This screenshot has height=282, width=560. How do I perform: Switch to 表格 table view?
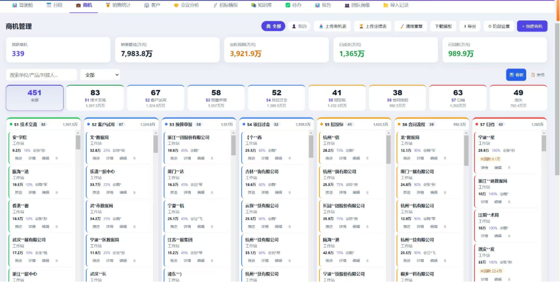click(x=538, y=75)
